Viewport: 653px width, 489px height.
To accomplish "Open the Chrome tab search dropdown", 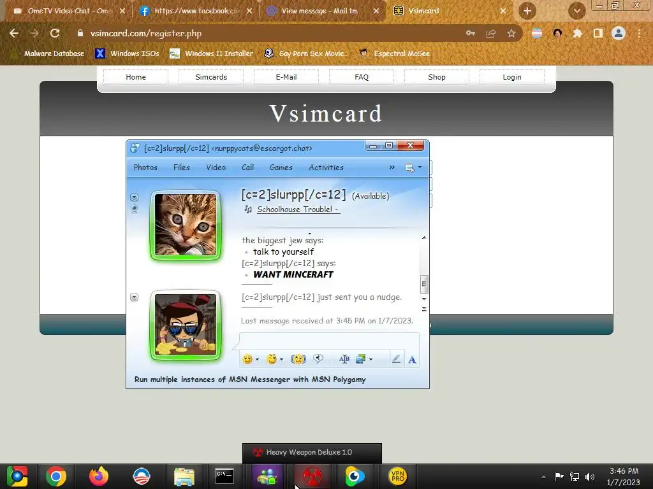I will tap(576, 11).
